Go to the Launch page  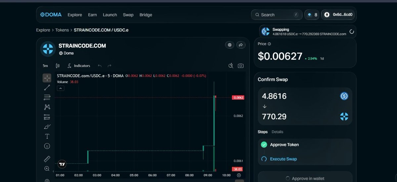click(110, 15)
